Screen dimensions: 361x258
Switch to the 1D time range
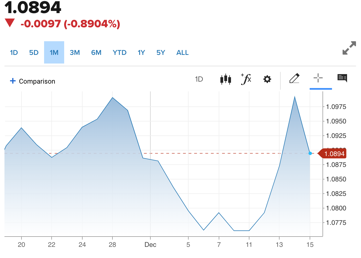tap(14, 53)
